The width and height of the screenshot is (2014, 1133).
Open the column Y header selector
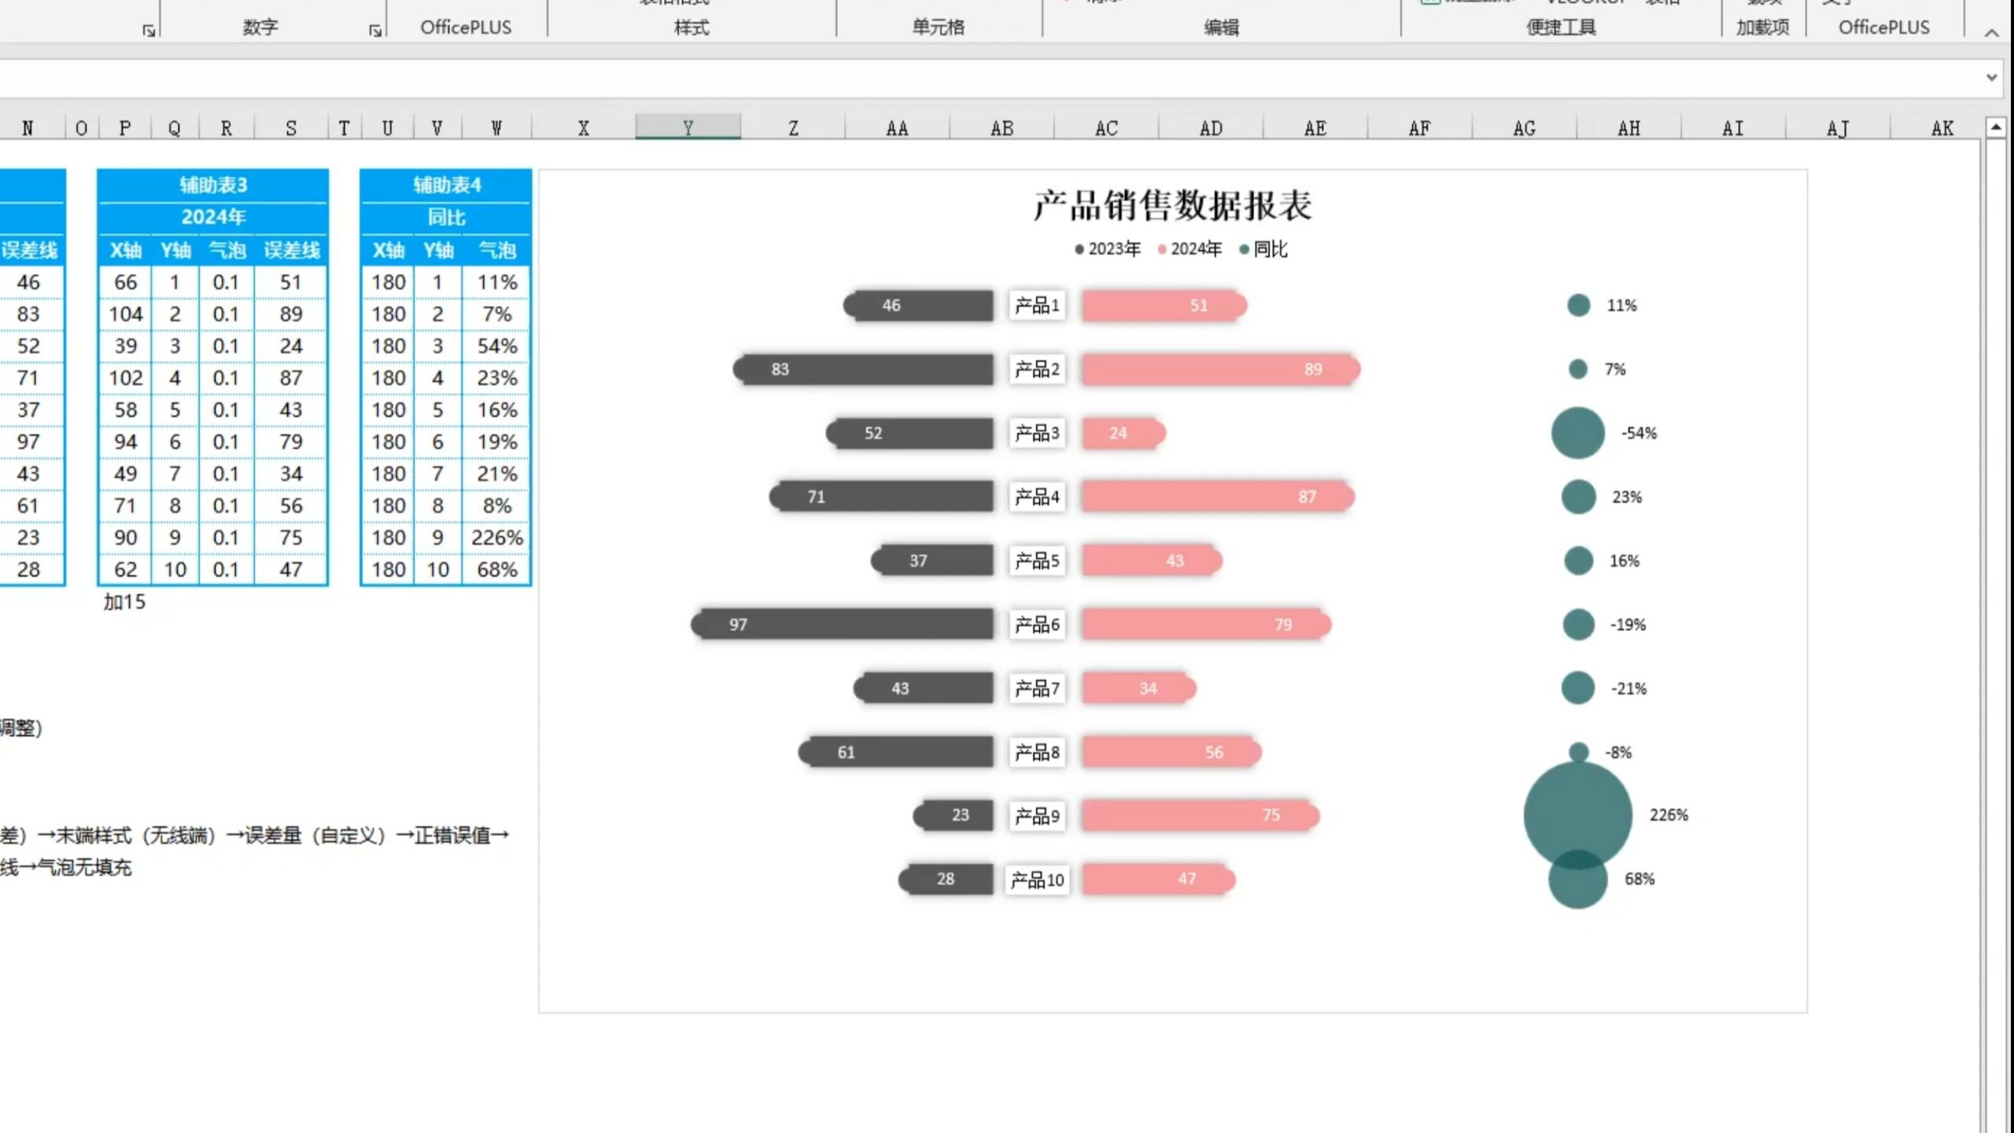(x=687, y=126)
